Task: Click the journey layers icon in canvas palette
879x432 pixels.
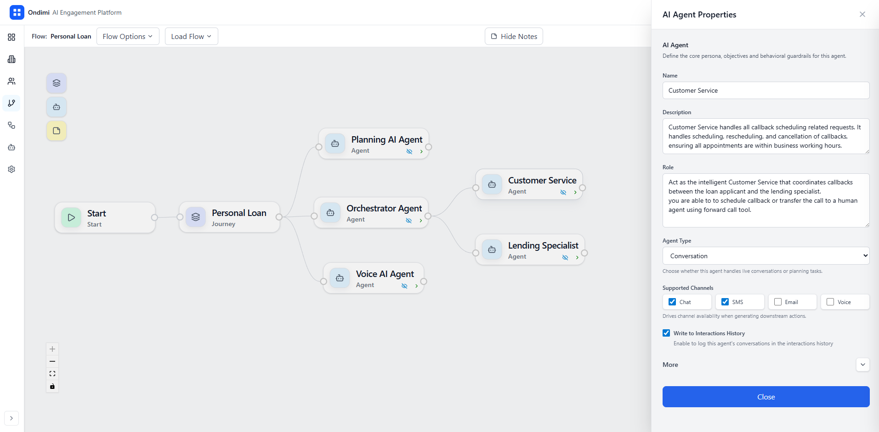Action: tap(57, 83)
